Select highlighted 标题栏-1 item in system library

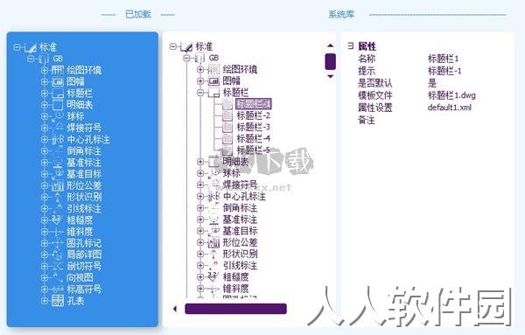tap(254, 104)
